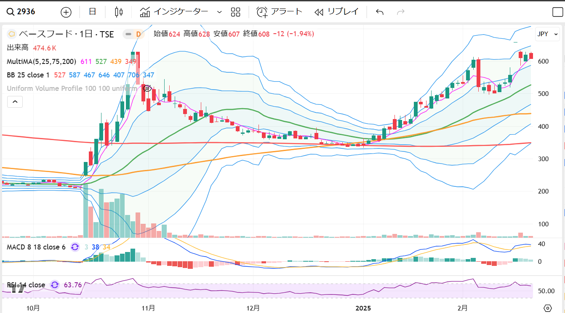Click the TradingView logo watermark
Viewport: 565px width, 313px height.
(x=17, y=289)
